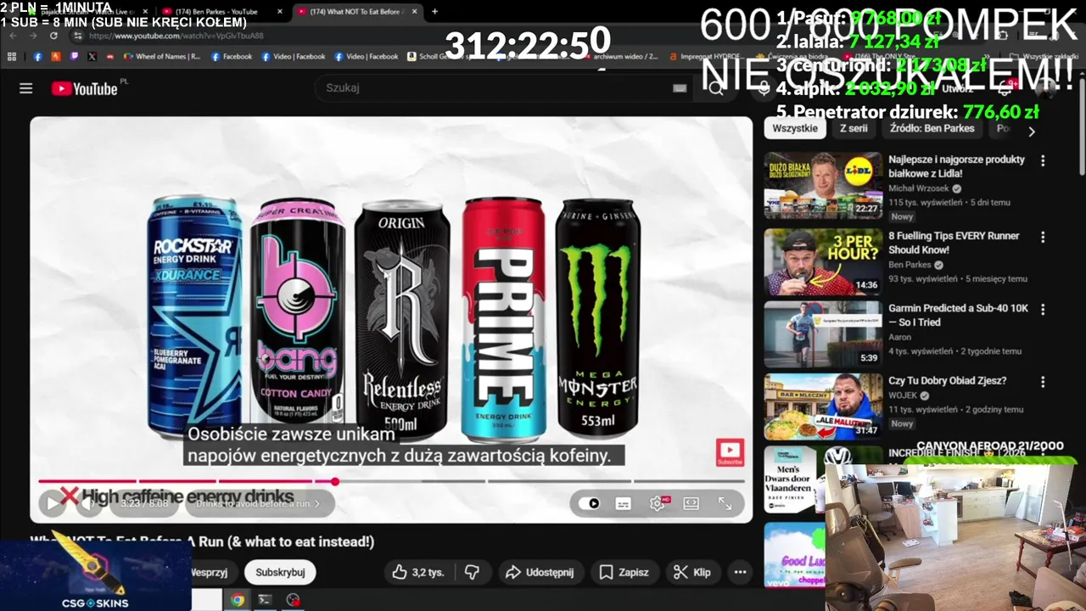Open options menu for the Lidl products video
This screenshot has width=1086, height=611.
pos(1043,160)
